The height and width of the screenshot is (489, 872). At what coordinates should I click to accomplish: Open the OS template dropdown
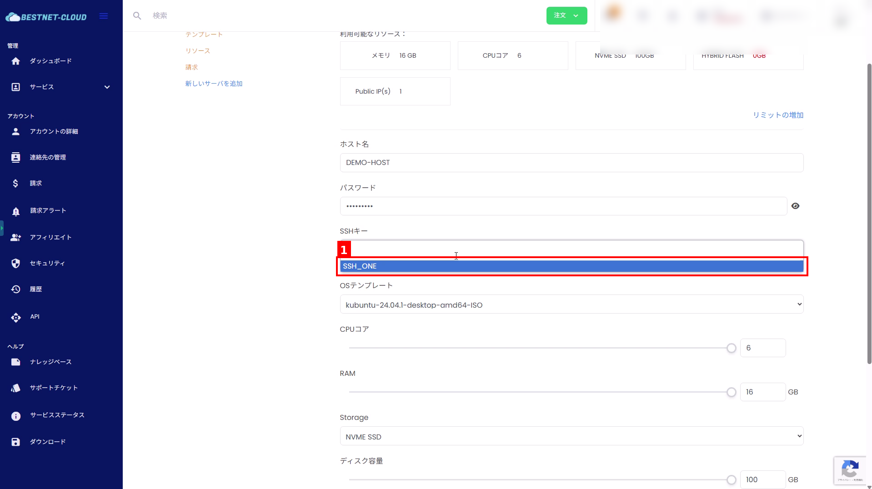(x=571, y=304)
